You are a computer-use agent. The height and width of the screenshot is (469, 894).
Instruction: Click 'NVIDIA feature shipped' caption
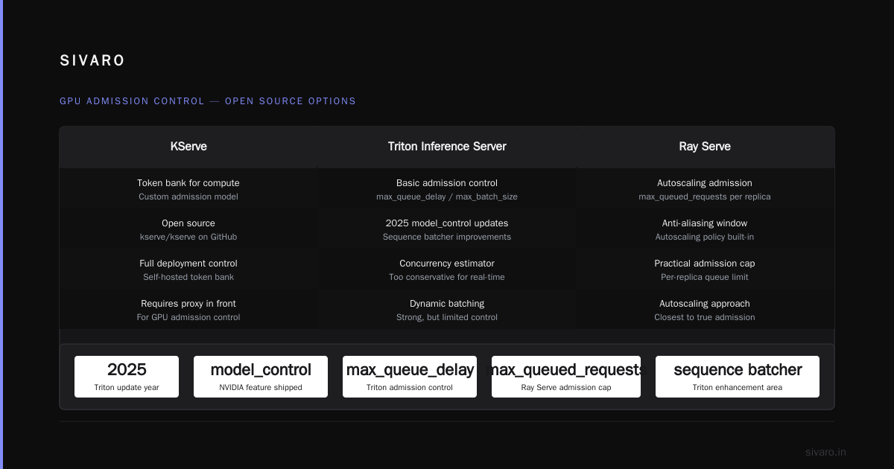(x=261, y=388)
